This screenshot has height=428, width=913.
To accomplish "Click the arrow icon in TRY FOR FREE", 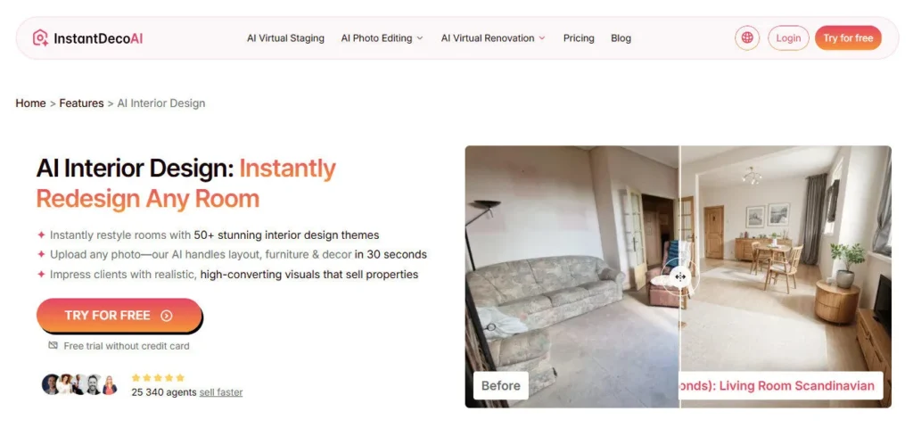I will coord(167,316).
